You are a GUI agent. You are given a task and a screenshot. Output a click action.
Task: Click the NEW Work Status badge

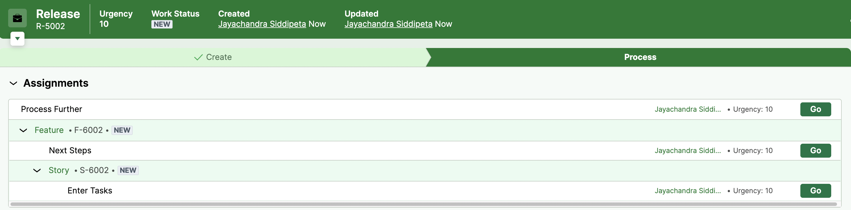[x=162, y=24]
